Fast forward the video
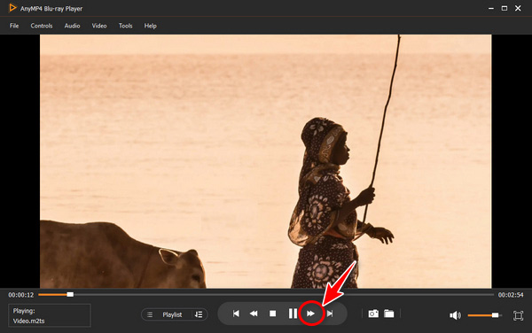This screenshot has height=333, width=532. point(311,314)
